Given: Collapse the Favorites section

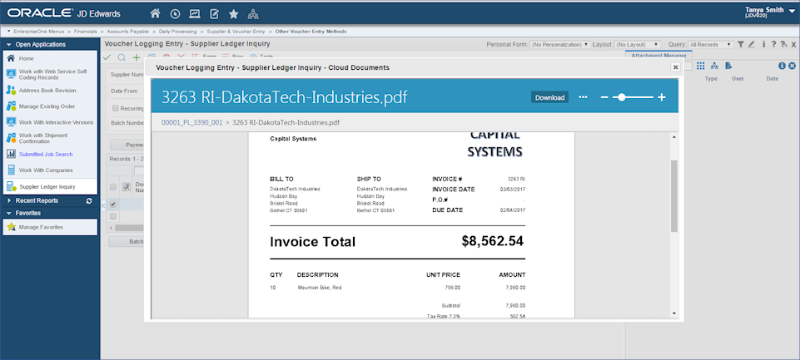Looking at the screenshot, I should coord(9,213).
